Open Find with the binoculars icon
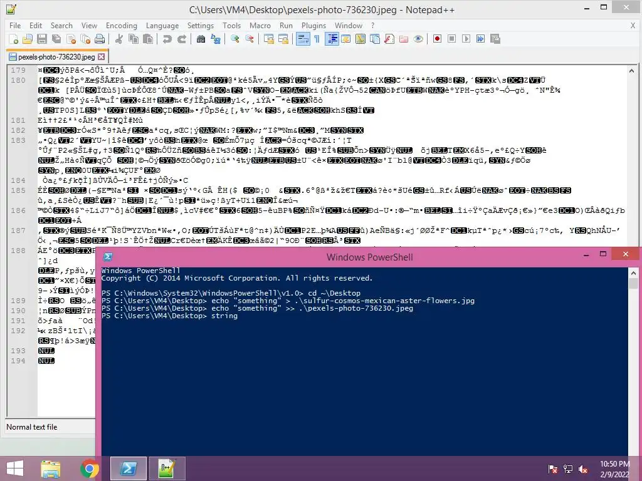The image size is (642, 481). (x=201, y=39)
